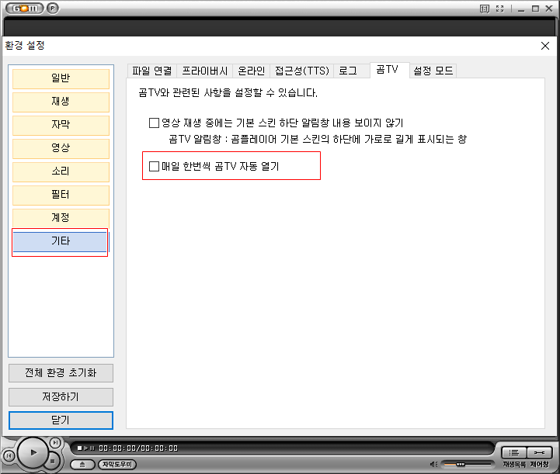The width and height of the screenshot is (560, 474).
Task: Open the 소리 settings category
Action: [61, 171]
